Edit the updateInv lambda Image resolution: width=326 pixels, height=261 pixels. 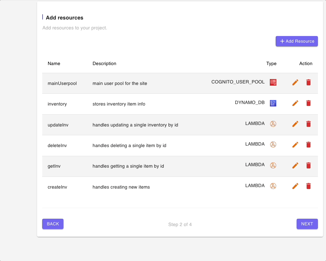[295, 124]
